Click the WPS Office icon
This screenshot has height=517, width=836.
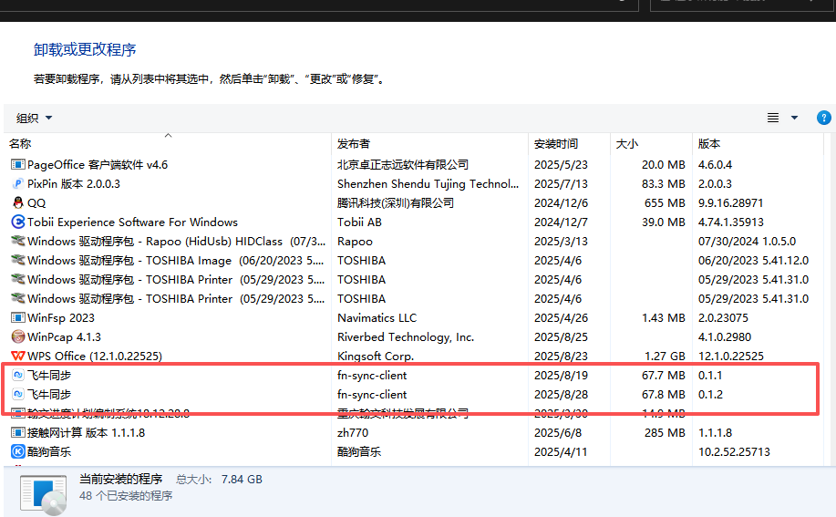[18, 356]
